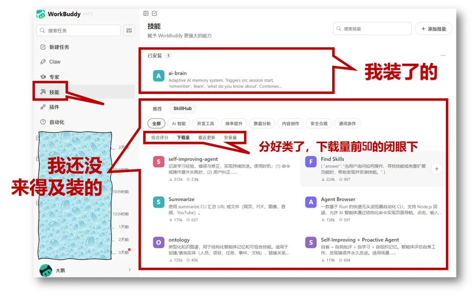Select the 数据分析 category filter
This screenshot has height=295, width=474.
click(x=262, y=123)
